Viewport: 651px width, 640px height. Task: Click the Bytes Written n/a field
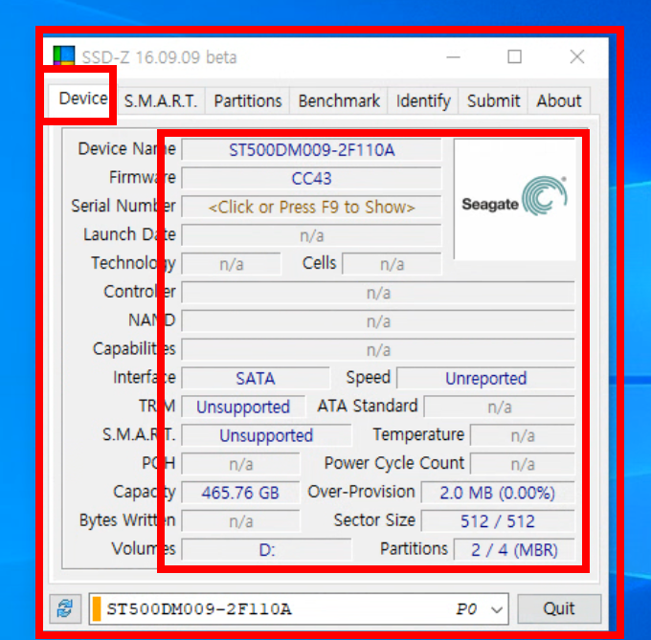click(240, 521)
